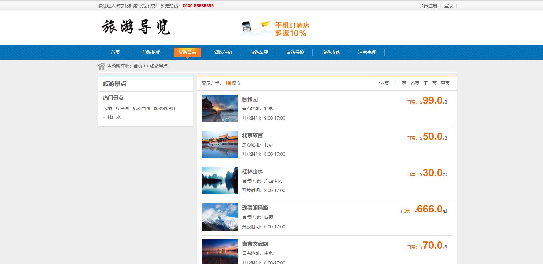543x264 pixels.
Task: Click the 北京故宫 attraction thumbnail
Action: 220,144
